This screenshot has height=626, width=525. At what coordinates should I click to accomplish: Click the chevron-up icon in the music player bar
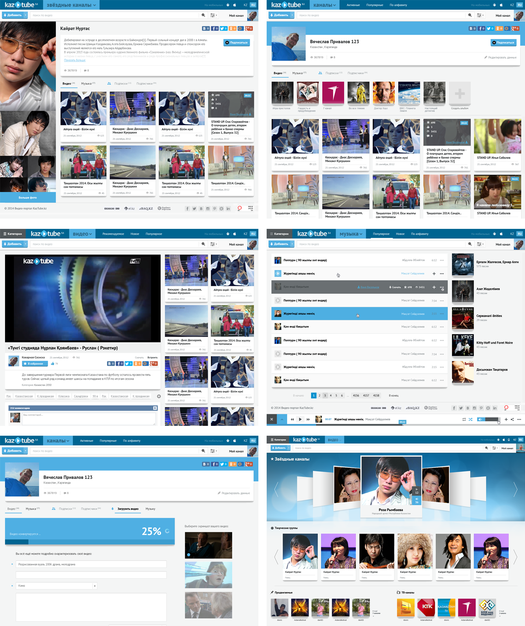(282, 420)
